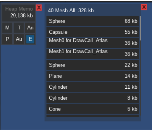Select the 11 kb Cylinder entry
The image size is (152, 130).
pyautogui.click(x=93, y=87)
